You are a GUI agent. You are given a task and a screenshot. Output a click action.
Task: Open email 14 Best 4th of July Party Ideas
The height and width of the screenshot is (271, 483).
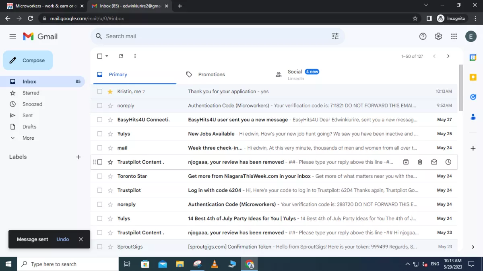point(274,218)
